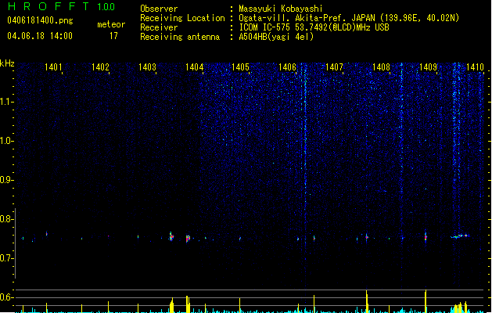
Task: Click the file name 0406181400.png
Action: click(x=40, y=21)
